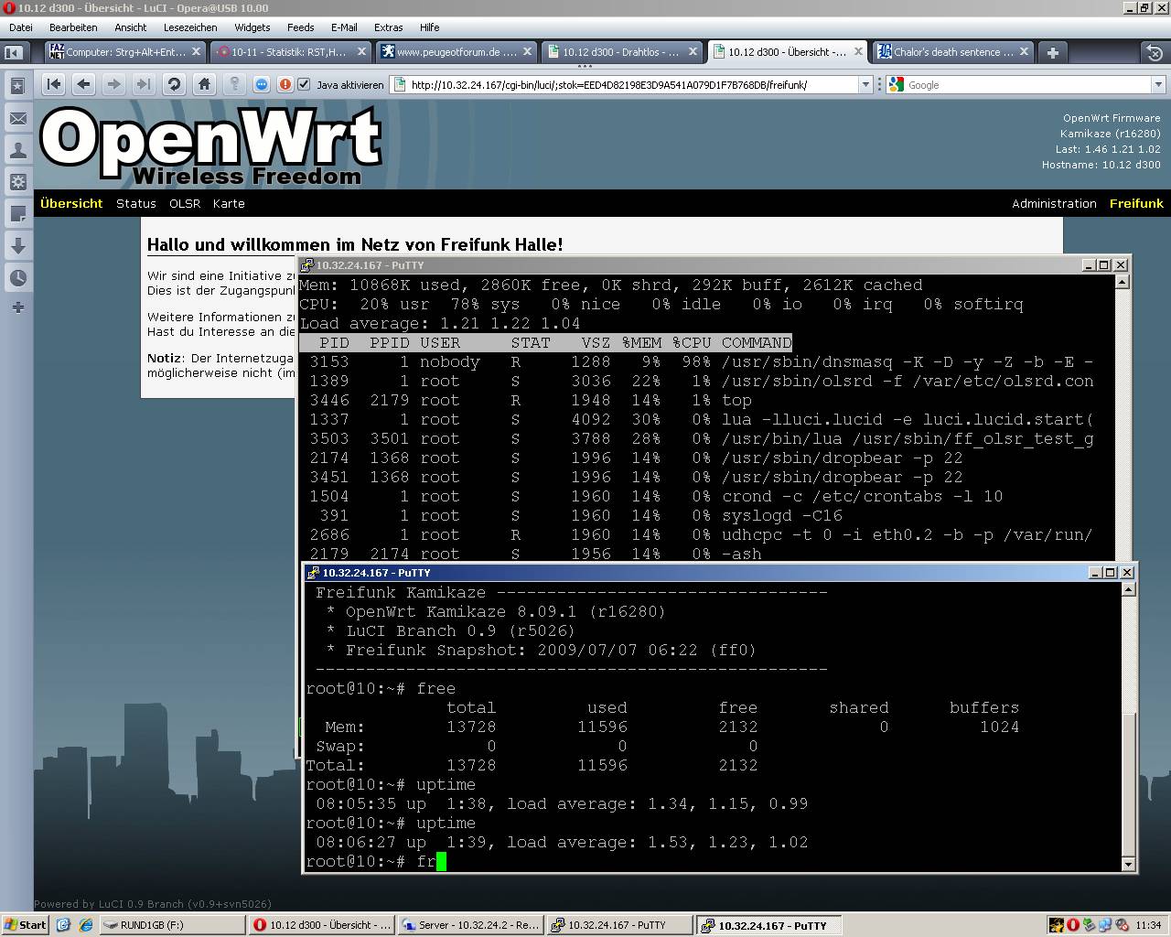1171x937 pixels.
Task: Open the Feeds menu
Action: (x=300, y=27)
